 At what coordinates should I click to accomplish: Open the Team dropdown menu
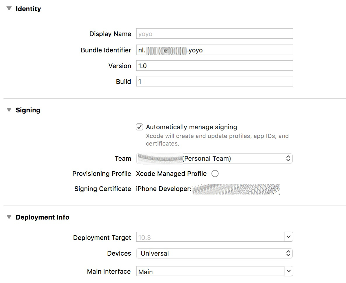[214, 158]
